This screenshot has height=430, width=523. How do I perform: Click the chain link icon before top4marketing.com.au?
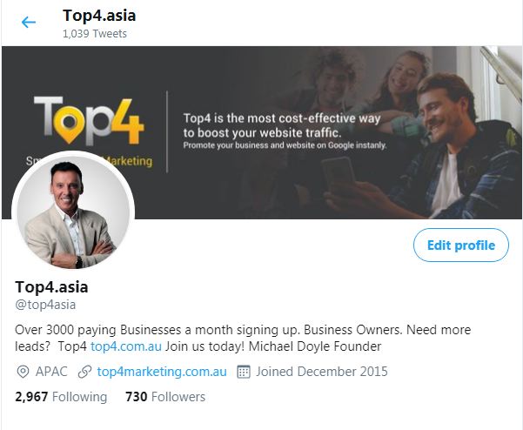(x=84, y=372)
